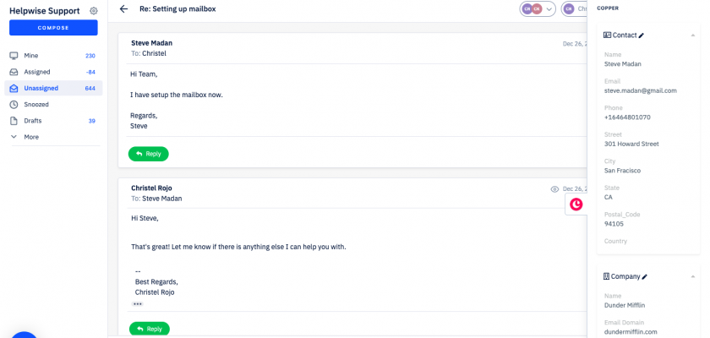Open the participants avatar dropdown
This screenshot has height=338, width=710.
click(538, 9)
